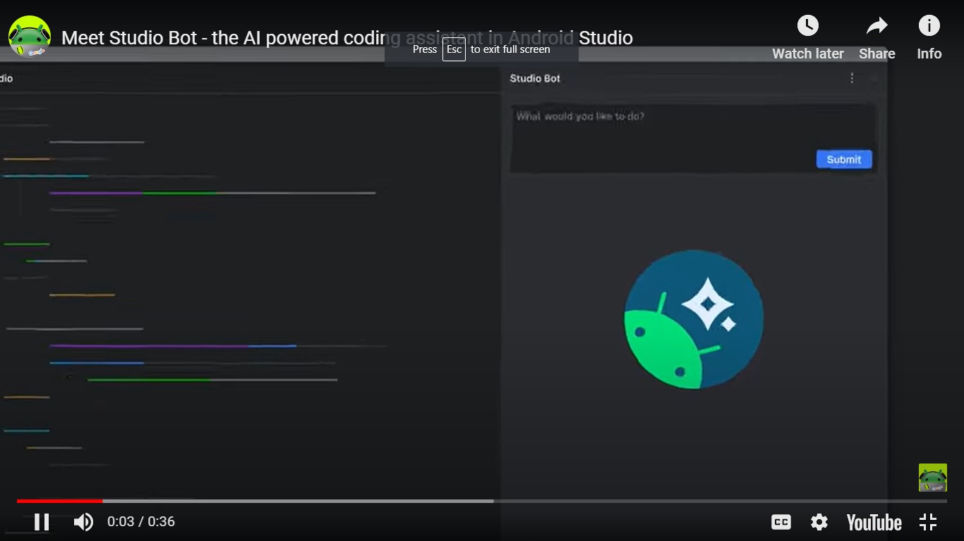Open Meet Studio Bot video title link
This screenshot has width=964, height=541.
(x=347, y=38)
